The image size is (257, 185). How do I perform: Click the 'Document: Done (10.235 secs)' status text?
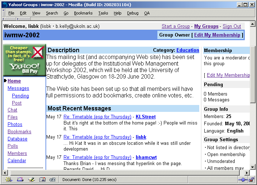89,180
